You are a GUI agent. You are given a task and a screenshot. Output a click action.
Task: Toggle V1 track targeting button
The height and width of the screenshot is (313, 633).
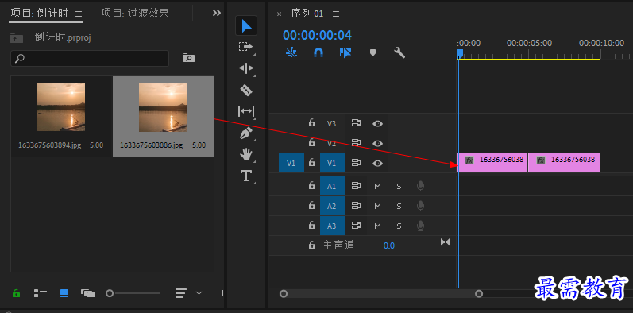pyautogui.click(x=332, y=163)
